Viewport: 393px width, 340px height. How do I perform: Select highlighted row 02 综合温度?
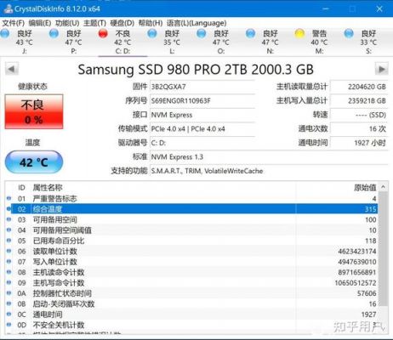tap(192, 209)
